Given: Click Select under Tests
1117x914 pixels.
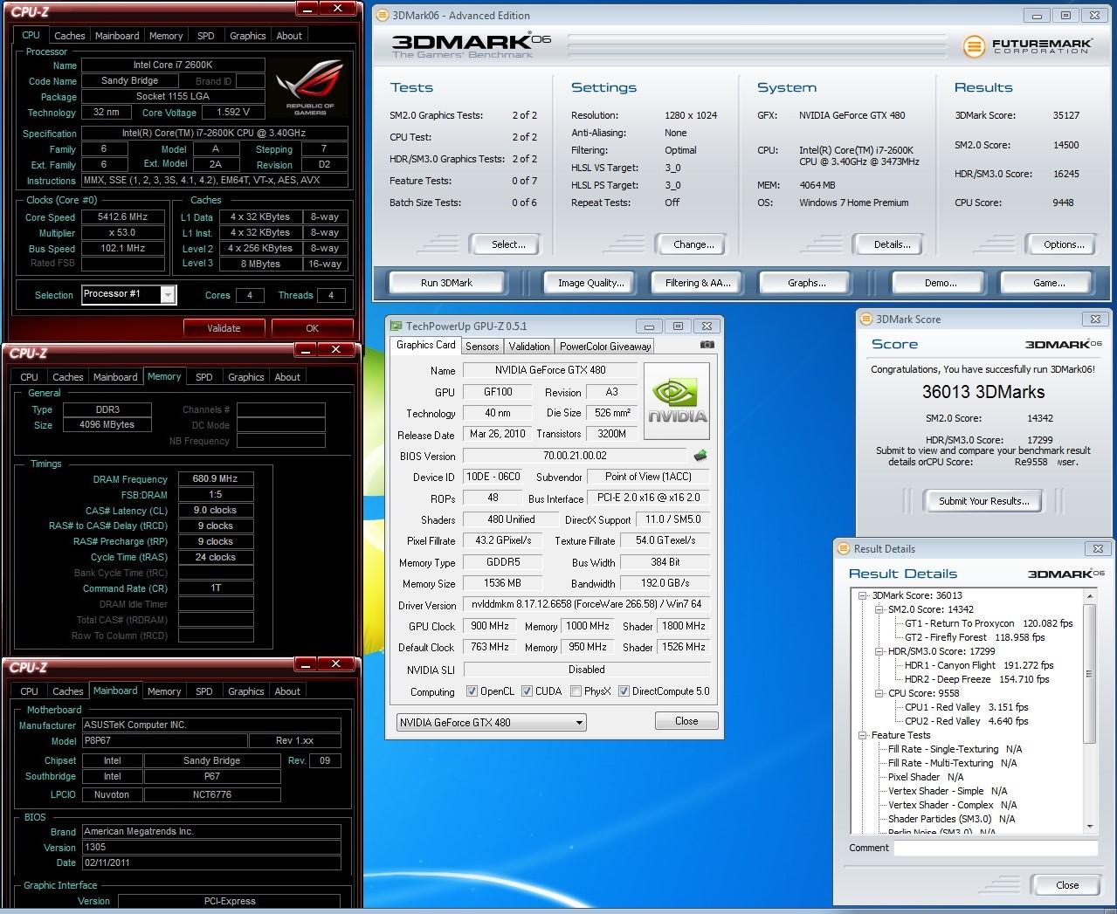Looking at the screenshot, I should 508,244.
